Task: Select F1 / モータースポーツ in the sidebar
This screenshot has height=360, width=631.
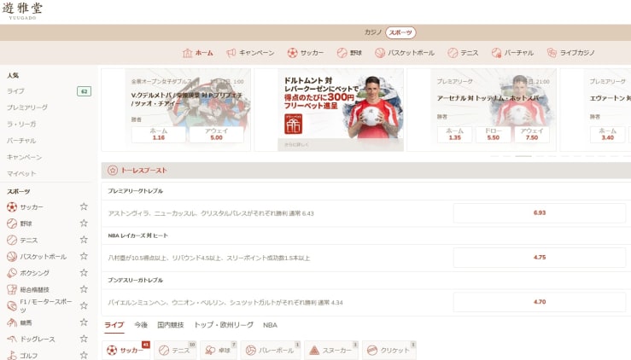Action: pos(46,305)
